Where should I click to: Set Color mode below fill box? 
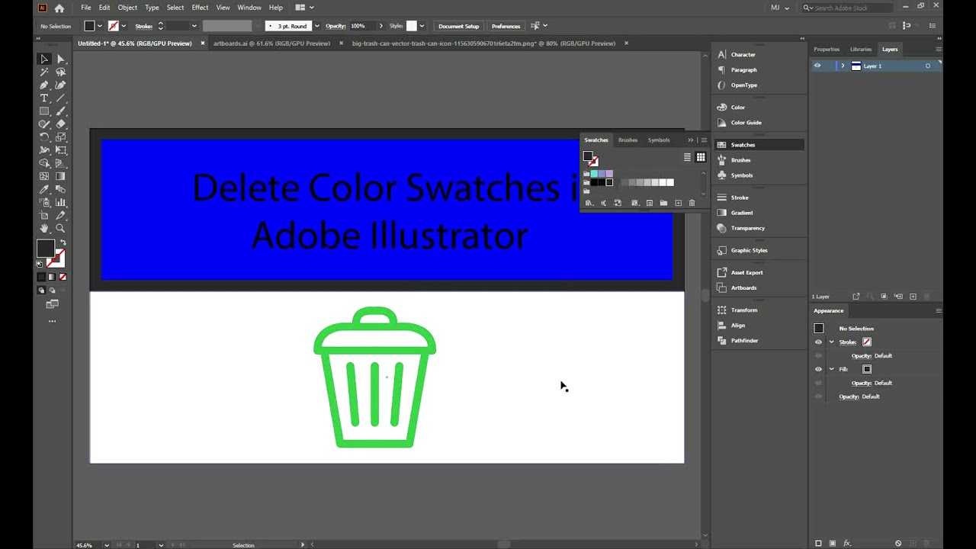click(41, 277)
